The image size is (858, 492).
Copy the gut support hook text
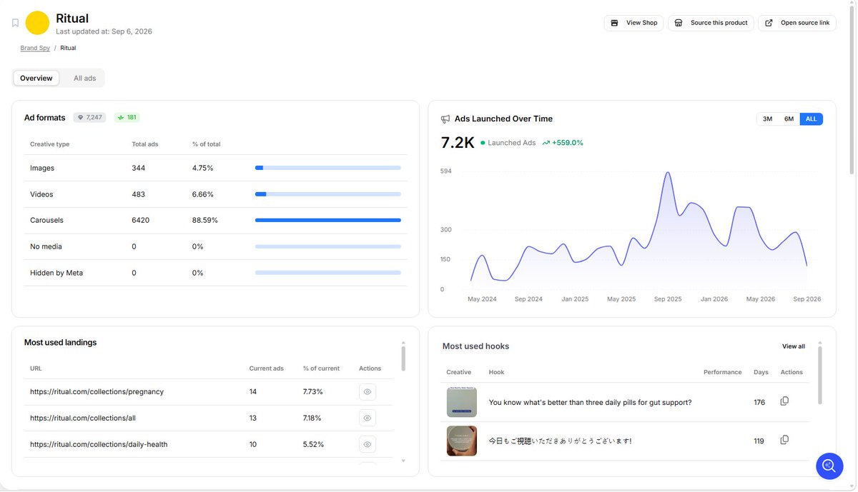[784, 401]
